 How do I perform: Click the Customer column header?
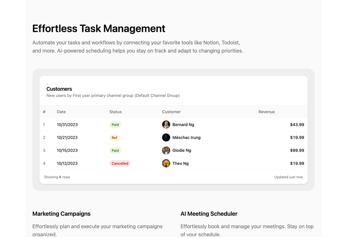click(171, 112)
